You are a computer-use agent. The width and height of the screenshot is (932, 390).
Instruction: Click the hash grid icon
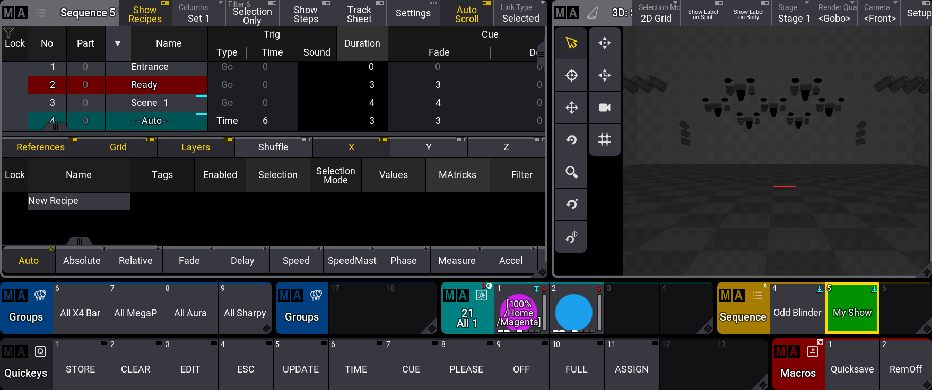pos(604,140)
